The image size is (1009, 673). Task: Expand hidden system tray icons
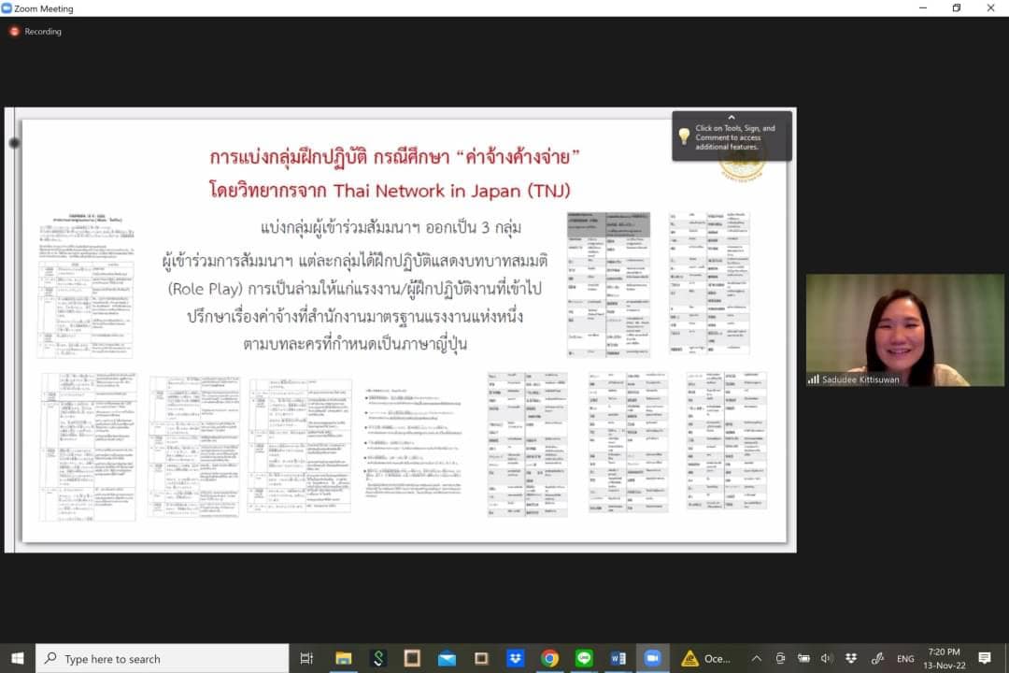757,658
